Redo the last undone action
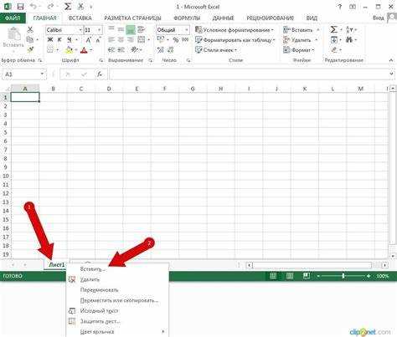The width and height of the screenshot is (397, 337). coord(50,7)
